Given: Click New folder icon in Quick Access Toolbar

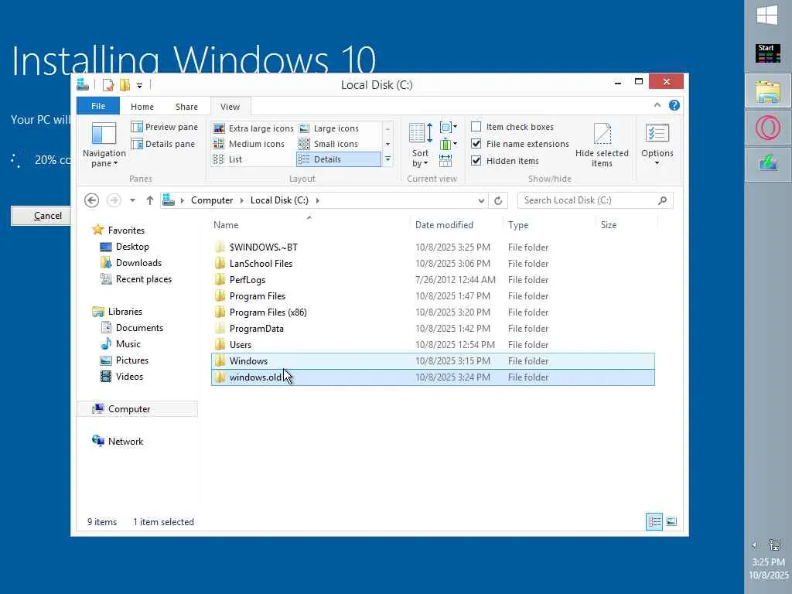Looking at the screenshot, I should point(125,84).
